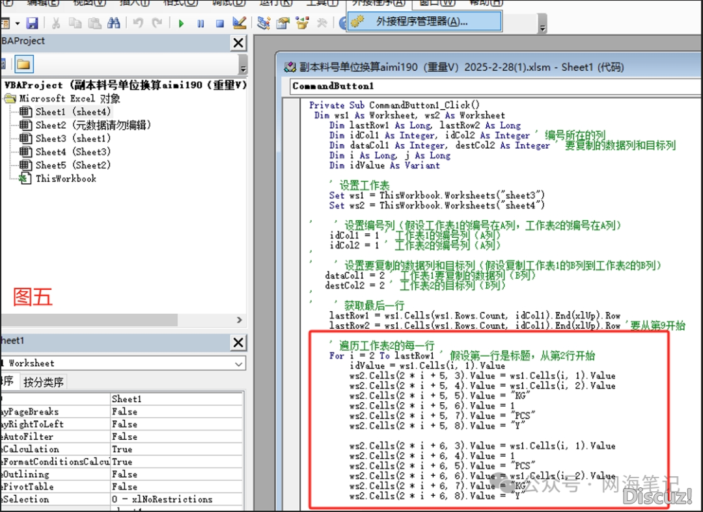Click the Undo arrow icon
The width and height of the screenshot is (703, 512).
coord(138,23)
